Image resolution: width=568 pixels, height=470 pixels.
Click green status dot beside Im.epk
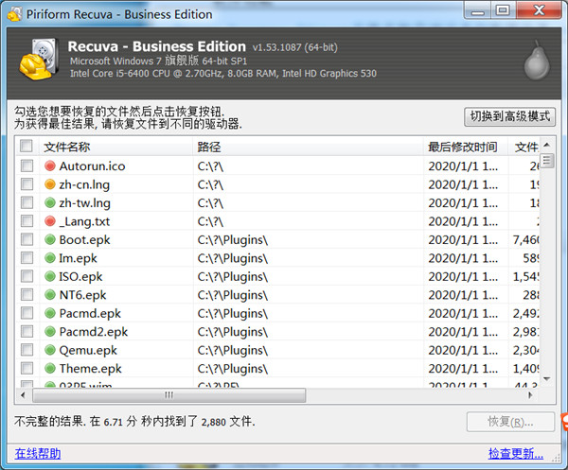50,258
